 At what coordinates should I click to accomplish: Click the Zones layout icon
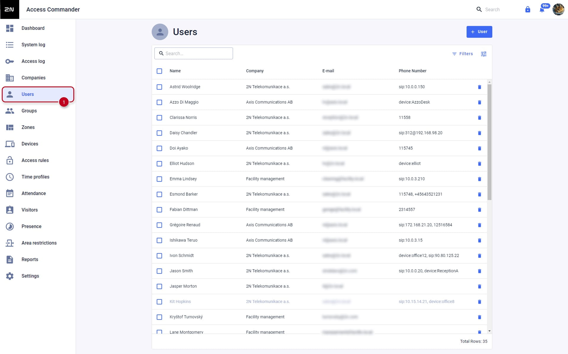(x=10, y=127)
